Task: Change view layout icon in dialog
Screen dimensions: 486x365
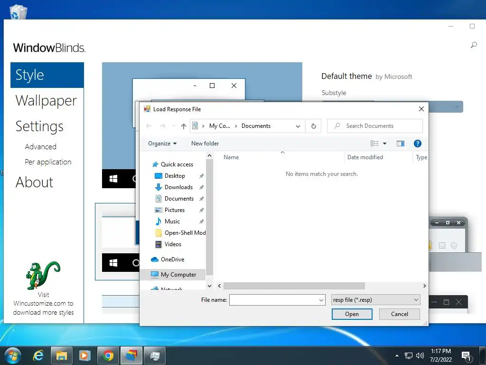Action: click(x=374, y=144)
